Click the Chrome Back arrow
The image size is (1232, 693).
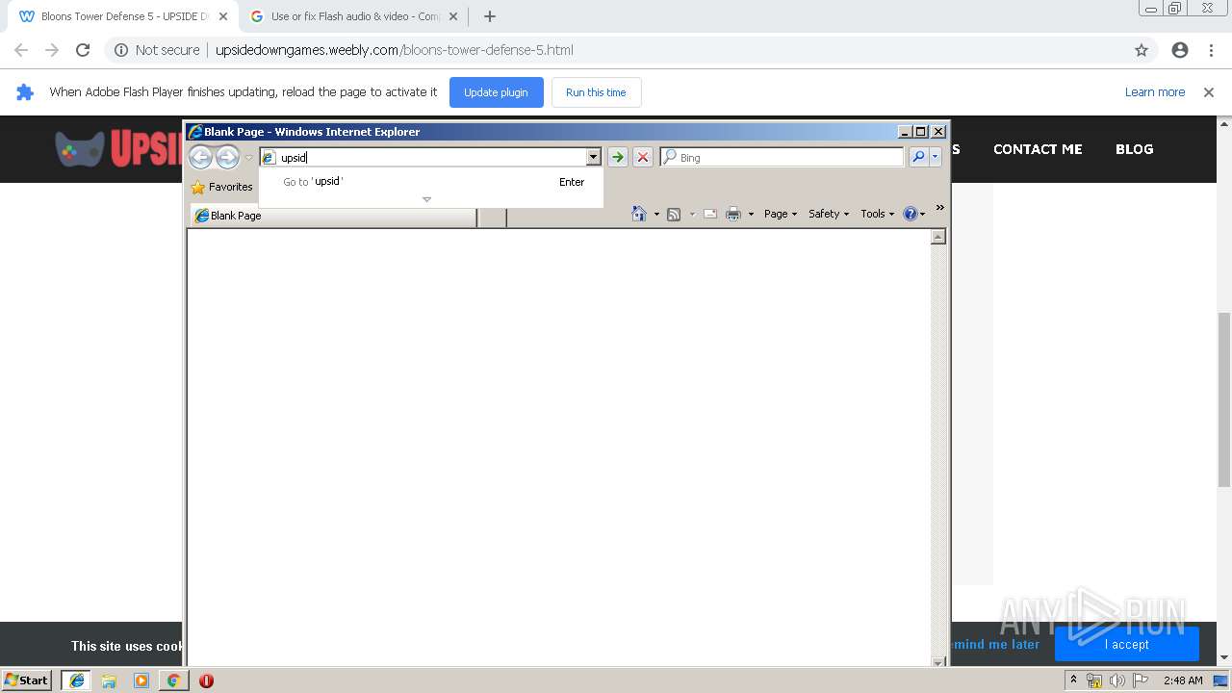pyautogui.click(x=21, y=50)
